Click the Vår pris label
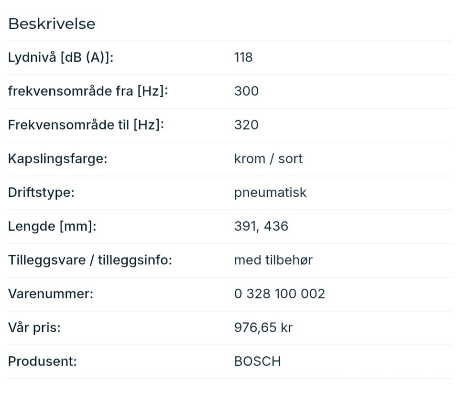The width and height of the screenshot is (459, 395). point(34,327)
